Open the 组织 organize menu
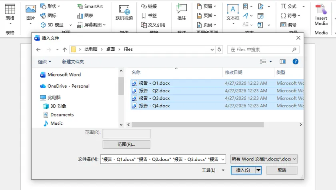 (x=44, y=62)
